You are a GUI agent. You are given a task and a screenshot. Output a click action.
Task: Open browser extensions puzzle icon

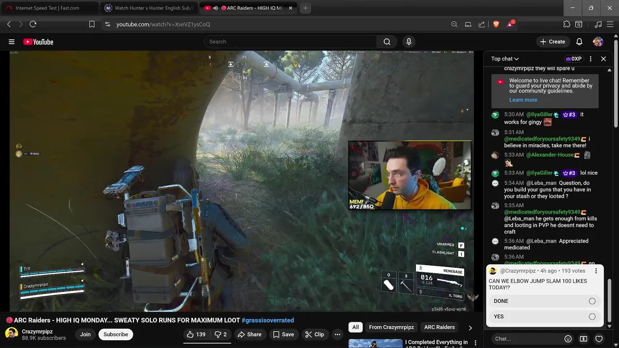point(567,24)
